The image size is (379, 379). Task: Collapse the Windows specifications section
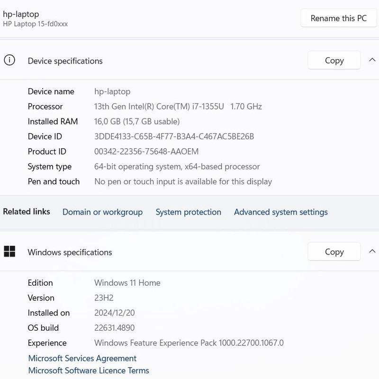[372, 252]
